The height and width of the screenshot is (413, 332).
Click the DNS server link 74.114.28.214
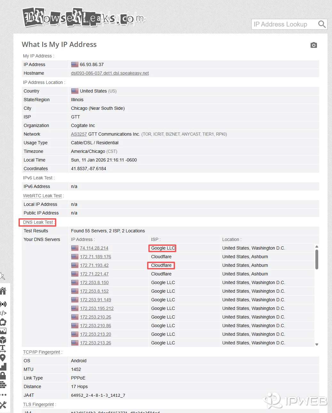[x=94, y=248]
